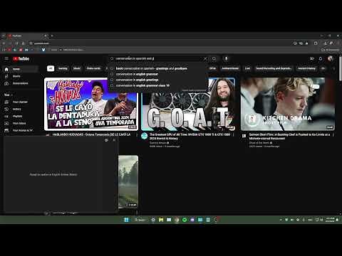Image resolution: width=342 pixels, height=256 pixels.
Task: Open Shorts from the sidebar
Action: tap(21, 76)
